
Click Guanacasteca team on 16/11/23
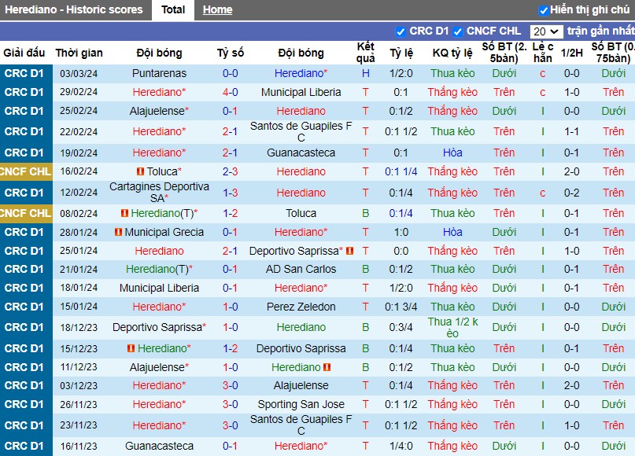click(x=159, y=446)
